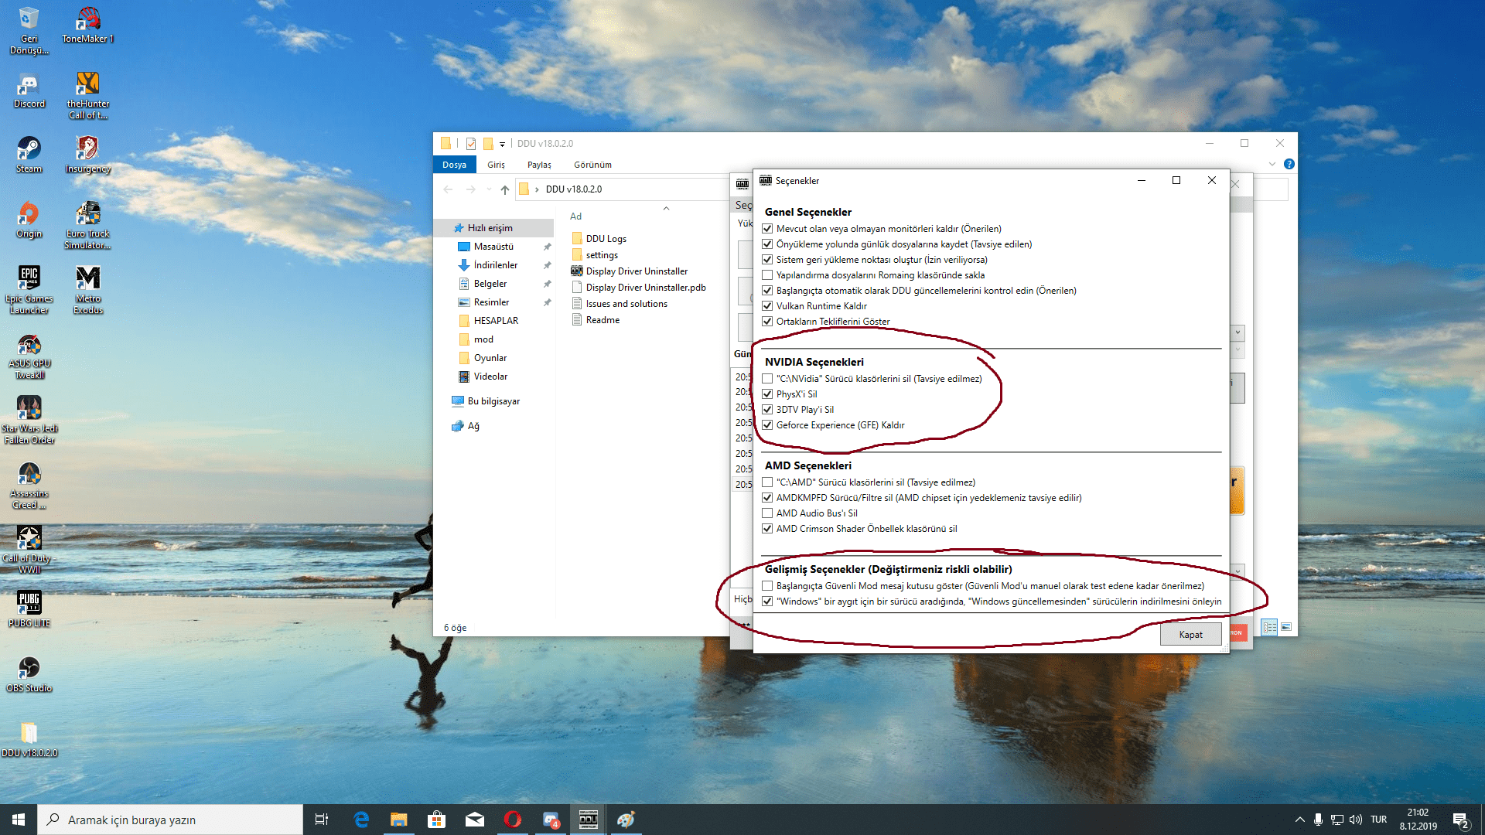Switch to the Görünüm ribbon tab
The image size is (1485, 835).
tap(592, 165)
